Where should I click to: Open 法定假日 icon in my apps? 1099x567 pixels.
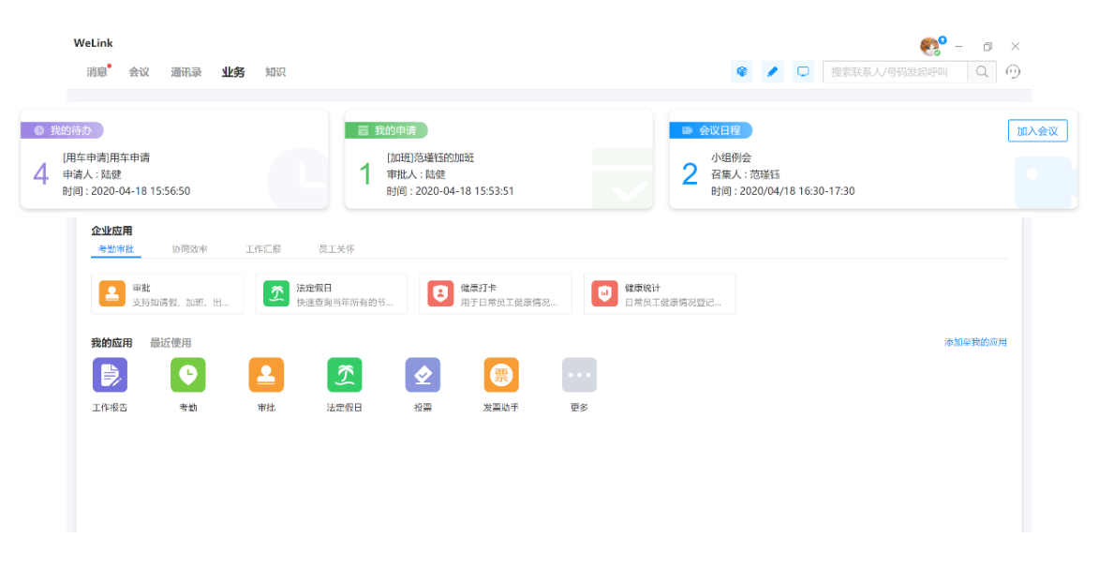click(x=344, y=375)
